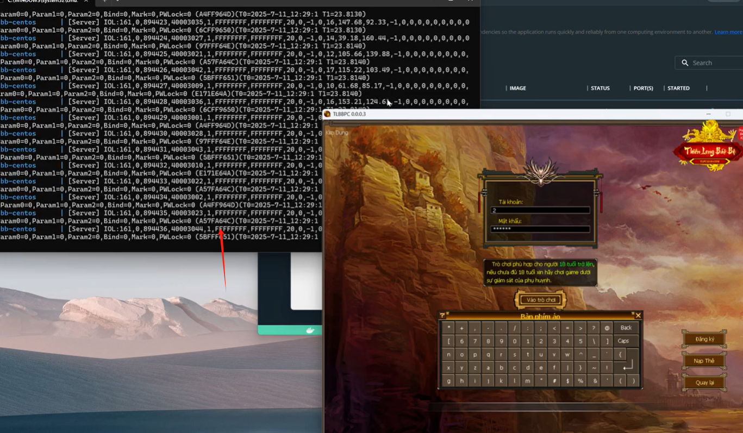Tap the 2 key on virtual keyboard
Viewport: 743px width, 433px height.
click(x=541, y=341)
